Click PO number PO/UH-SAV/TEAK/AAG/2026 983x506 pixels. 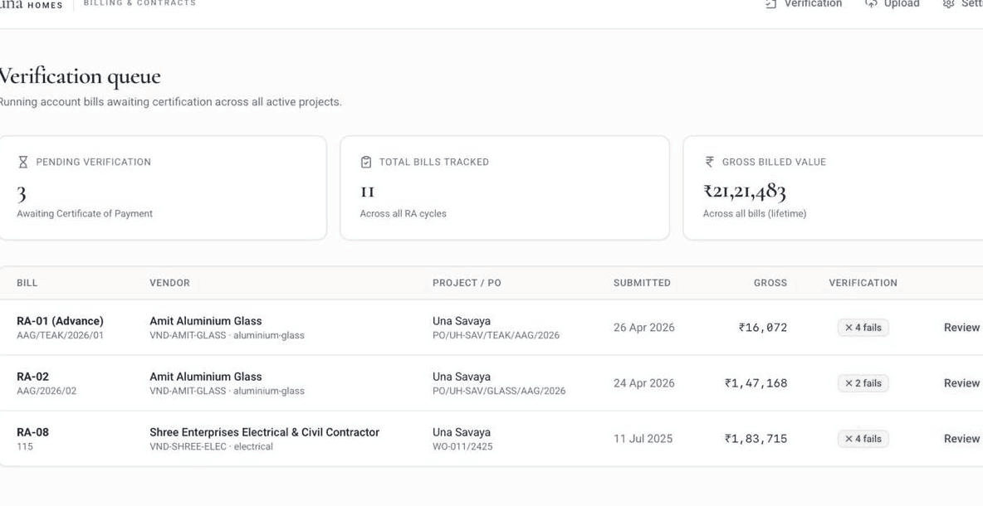tap(496, 336)
